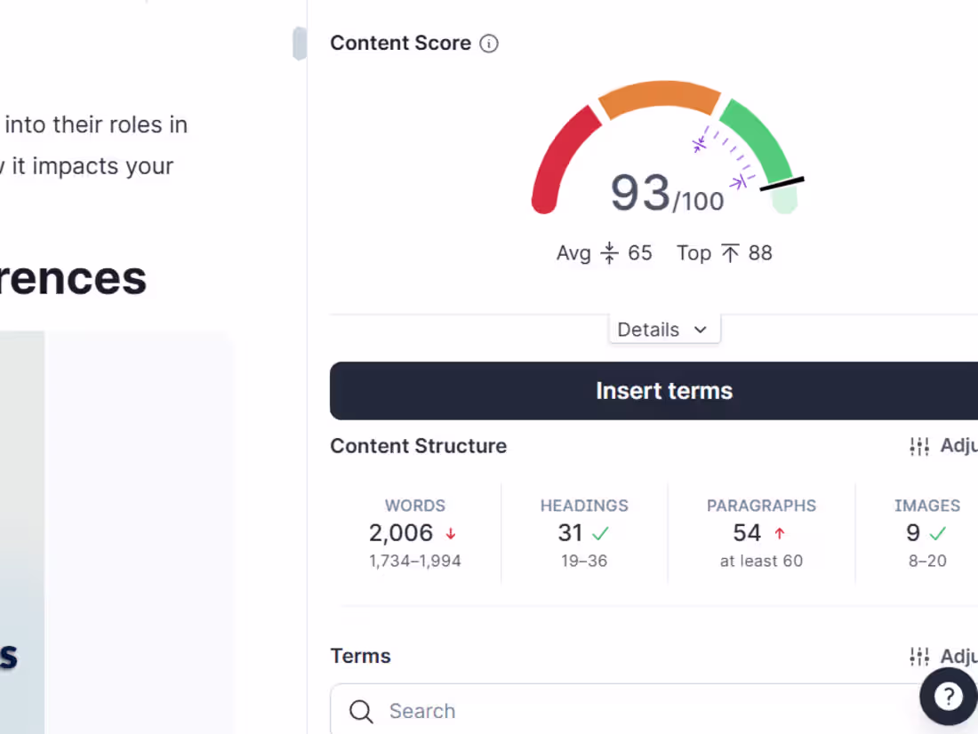Open the help question mark bubble
978x734 pixels.
[x=948, y=697]
